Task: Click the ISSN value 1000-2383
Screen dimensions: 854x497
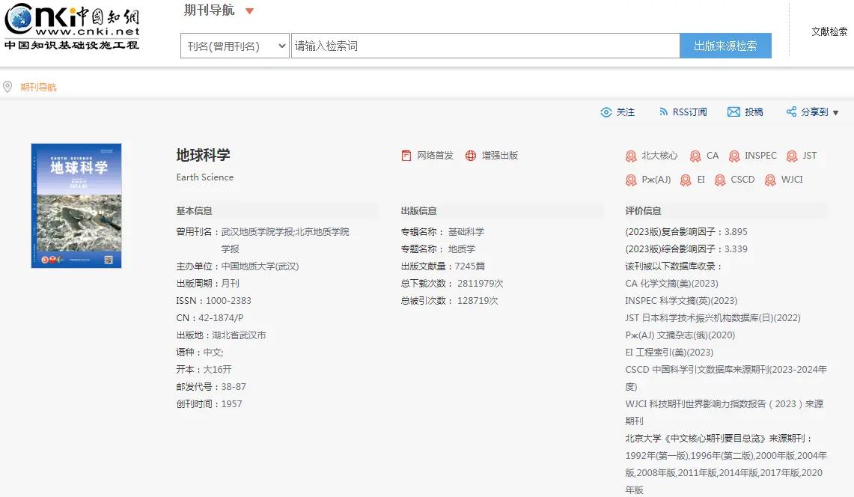Action: (228, 300)
